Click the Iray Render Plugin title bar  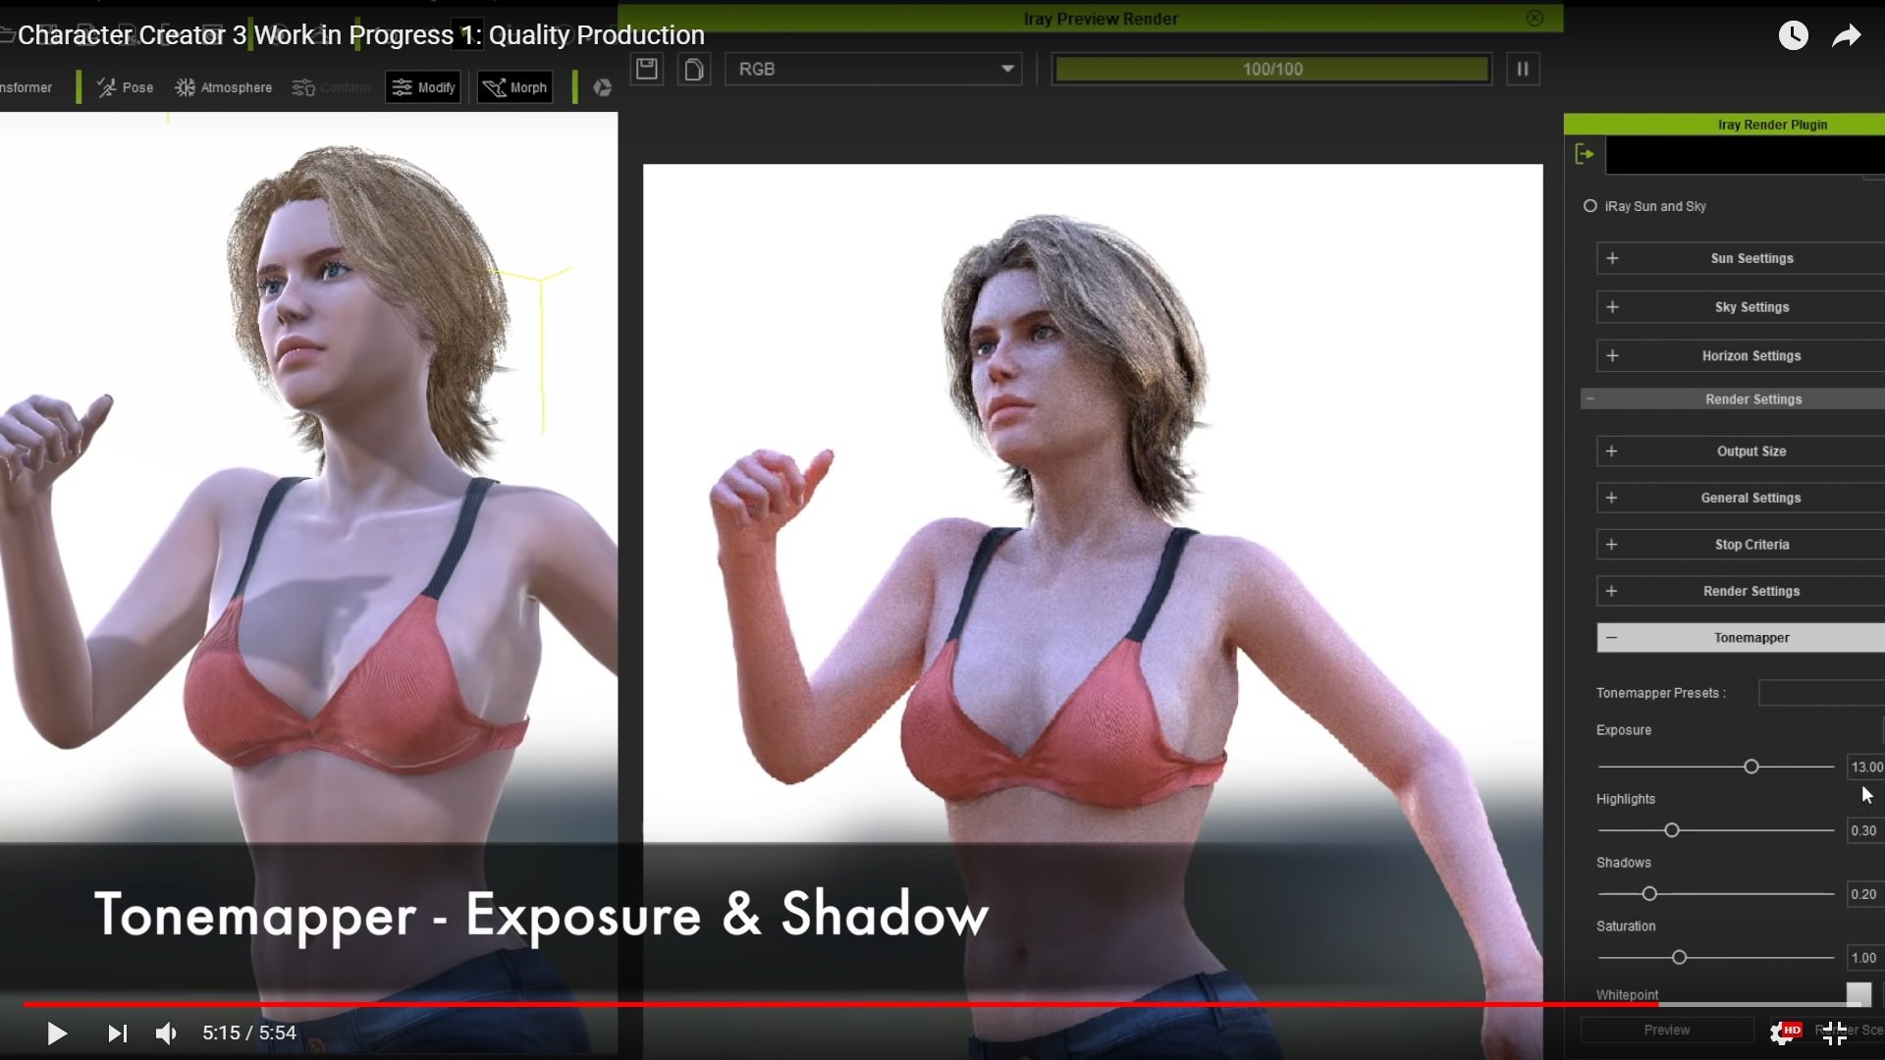pos(1724,125)
